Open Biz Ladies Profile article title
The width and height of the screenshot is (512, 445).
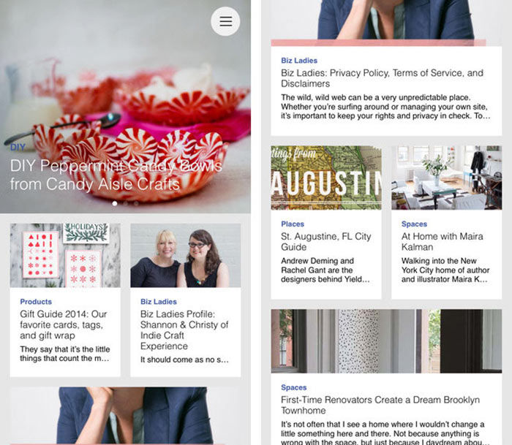click(184, 330)
